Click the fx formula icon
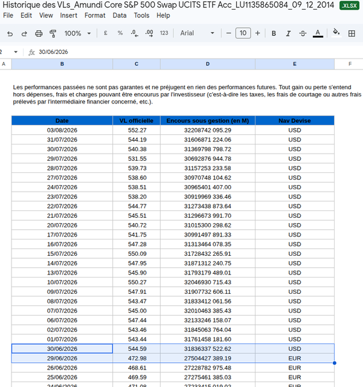This screenshot has width=363, height=387. point(31,52)
